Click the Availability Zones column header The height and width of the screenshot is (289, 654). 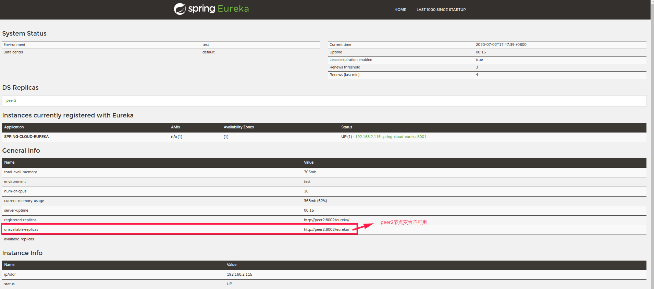point(239,127)
